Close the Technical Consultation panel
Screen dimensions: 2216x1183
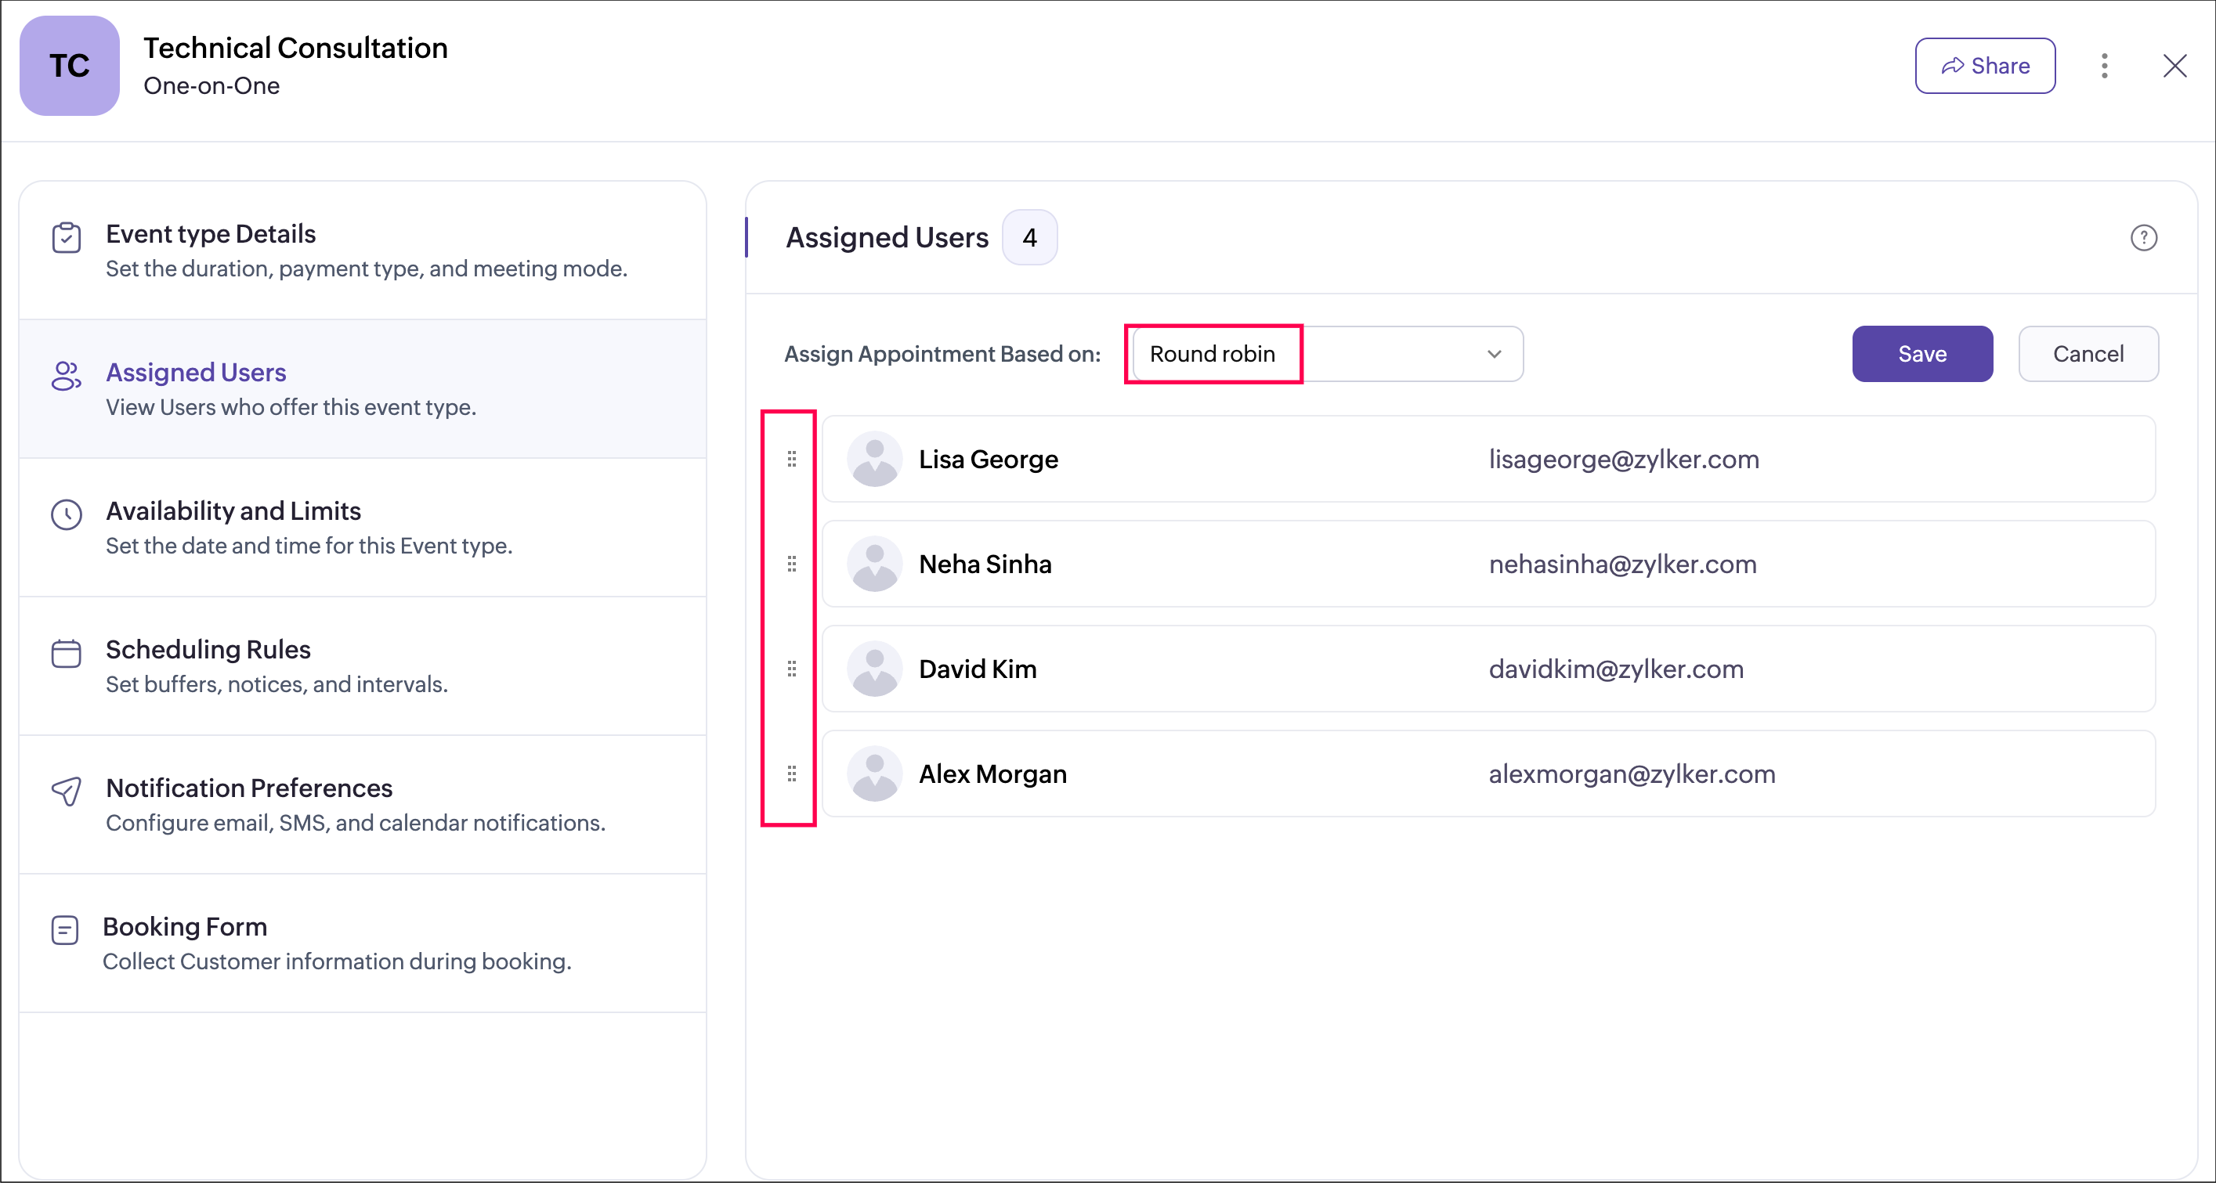[x=2174, y=67]
